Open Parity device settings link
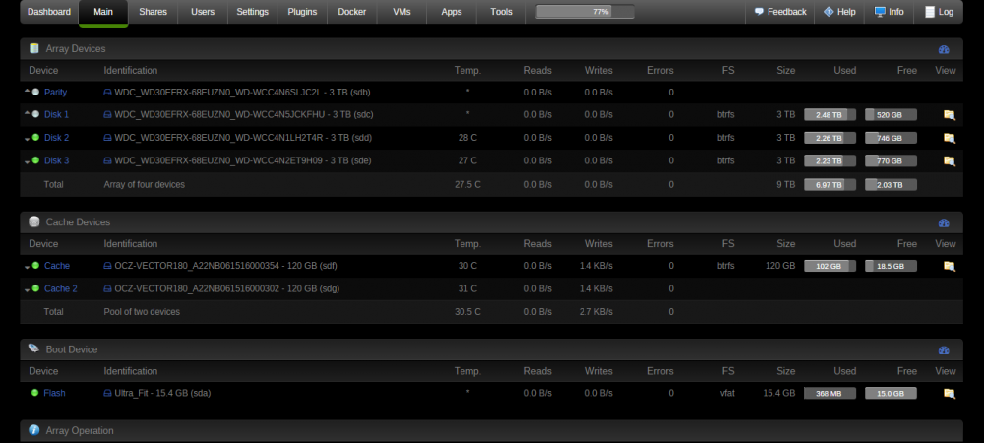This screenshot has width=984, height=443. (x=55, y=93)
